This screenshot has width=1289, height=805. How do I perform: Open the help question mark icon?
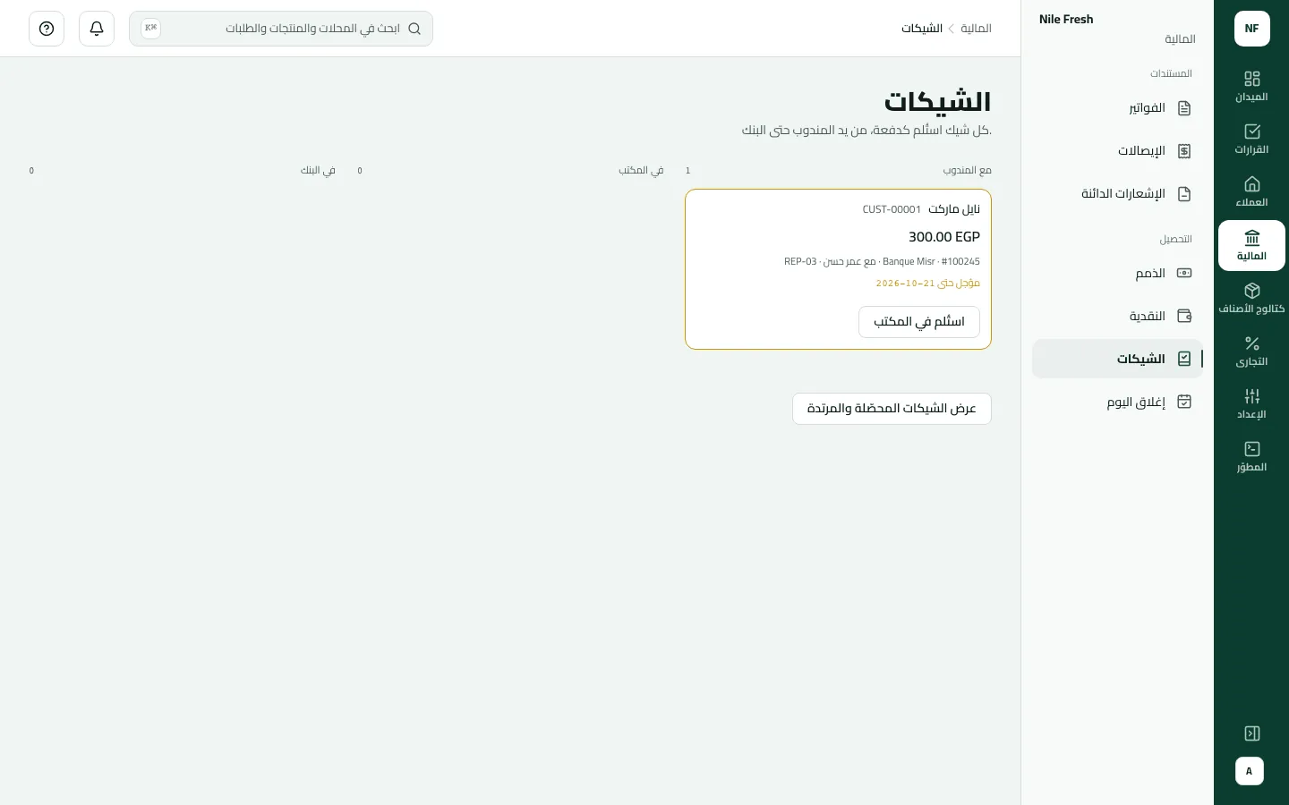(47, 29)
